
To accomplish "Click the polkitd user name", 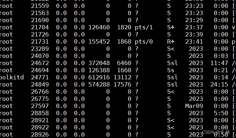I will coord(12,77).
